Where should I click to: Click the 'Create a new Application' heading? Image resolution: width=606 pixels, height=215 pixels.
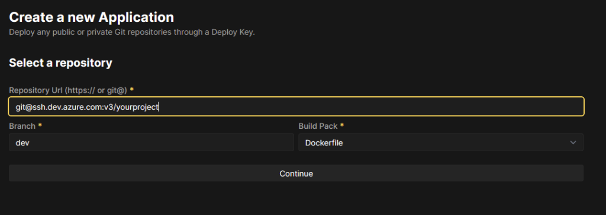[91, 17]
